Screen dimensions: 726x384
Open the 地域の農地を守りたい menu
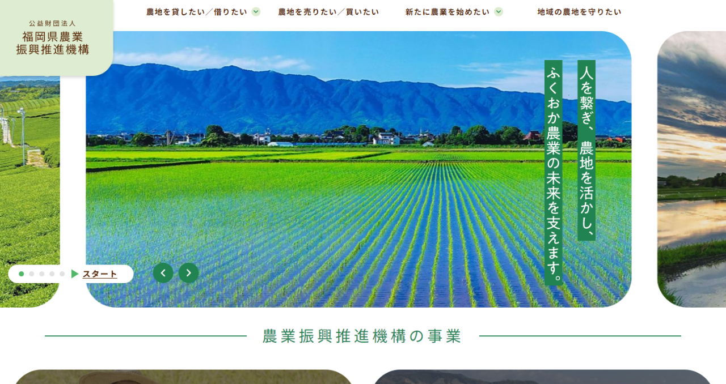[580, 12]
